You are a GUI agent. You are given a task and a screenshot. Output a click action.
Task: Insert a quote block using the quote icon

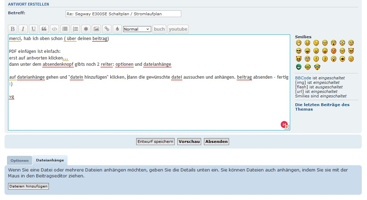coord(44,29)
